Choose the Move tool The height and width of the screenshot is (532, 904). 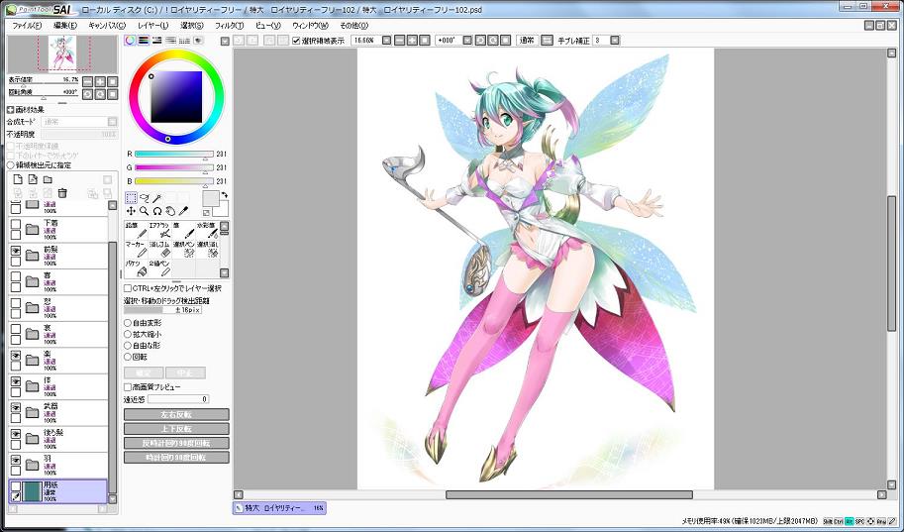pos(131,211)
